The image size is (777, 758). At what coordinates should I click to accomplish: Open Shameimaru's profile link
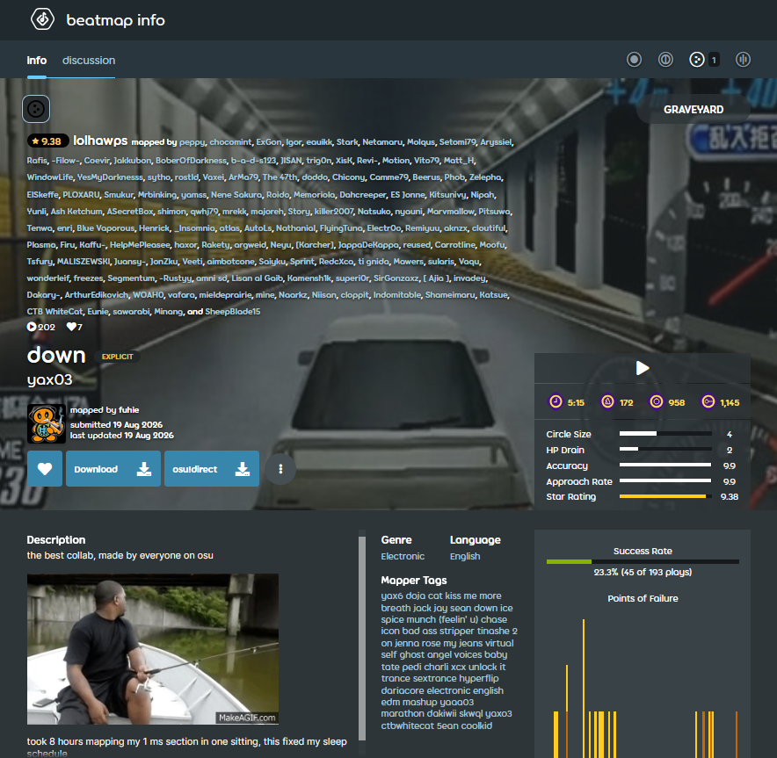(x=450, y=295)
